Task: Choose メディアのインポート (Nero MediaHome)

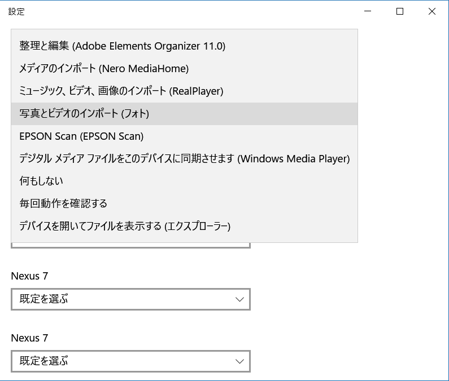Action: (x=185, y=69)
